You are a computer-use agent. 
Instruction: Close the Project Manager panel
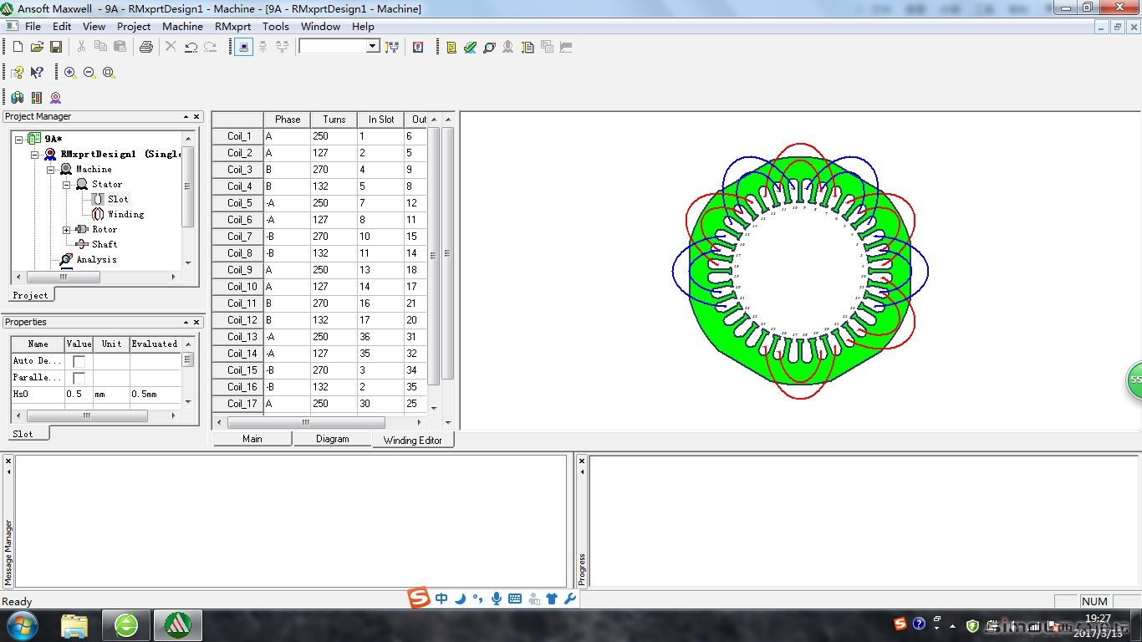[196, 117]
